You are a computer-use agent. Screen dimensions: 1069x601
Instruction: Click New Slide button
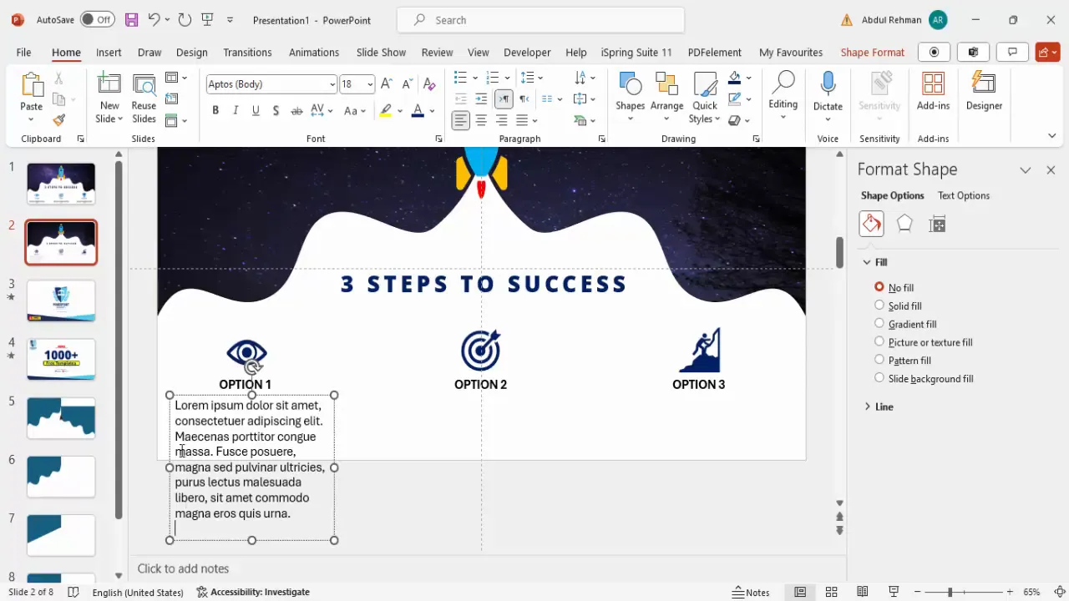click(109, 98)
